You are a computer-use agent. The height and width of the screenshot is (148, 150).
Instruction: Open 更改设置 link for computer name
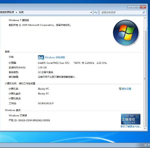point(126,89)
